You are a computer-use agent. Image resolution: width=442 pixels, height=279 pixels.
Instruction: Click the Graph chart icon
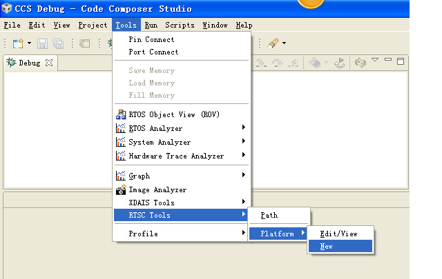coord(121,176)
